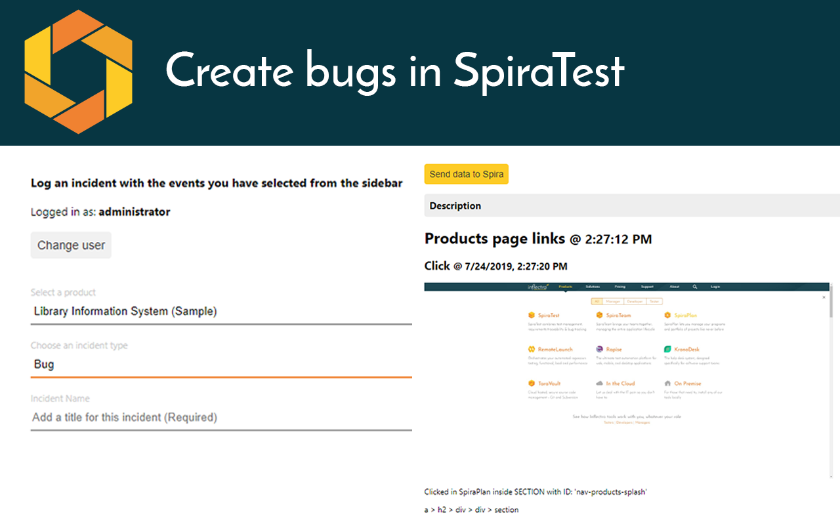Click Login link in screenshot navbar

click(715, 287)
